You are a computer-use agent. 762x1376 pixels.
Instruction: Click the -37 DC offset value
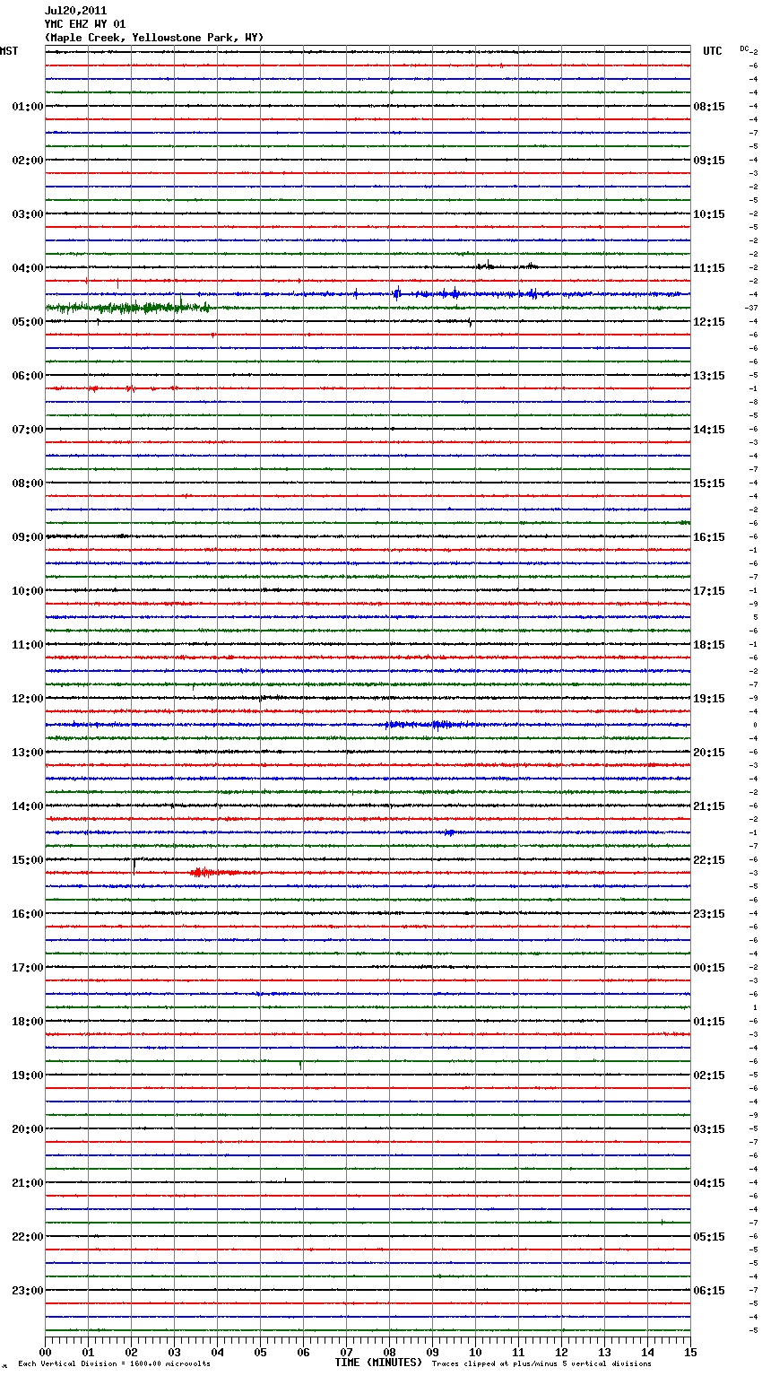point(751,309)
